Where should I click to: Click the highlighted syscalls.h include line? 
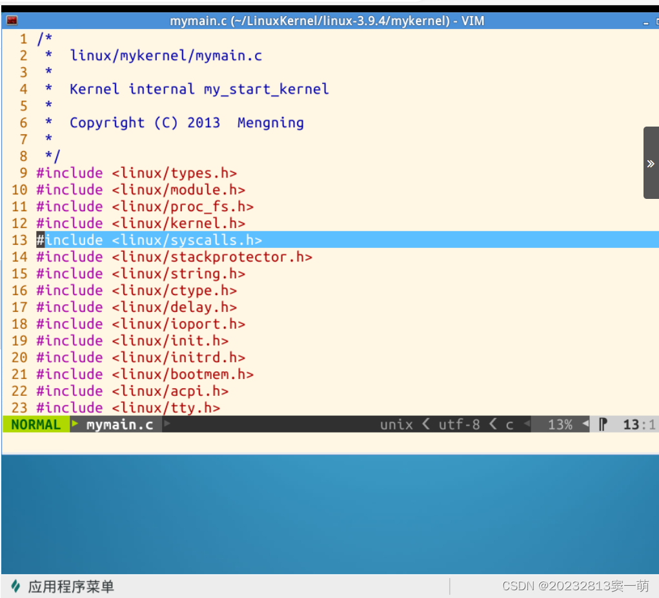[x=148, y=240]
